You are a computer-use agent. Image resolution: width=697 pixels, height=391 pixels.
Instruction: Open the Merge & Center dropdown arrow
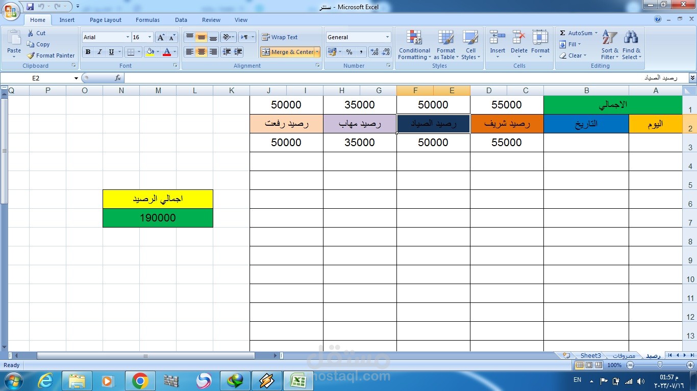(317, 52)
